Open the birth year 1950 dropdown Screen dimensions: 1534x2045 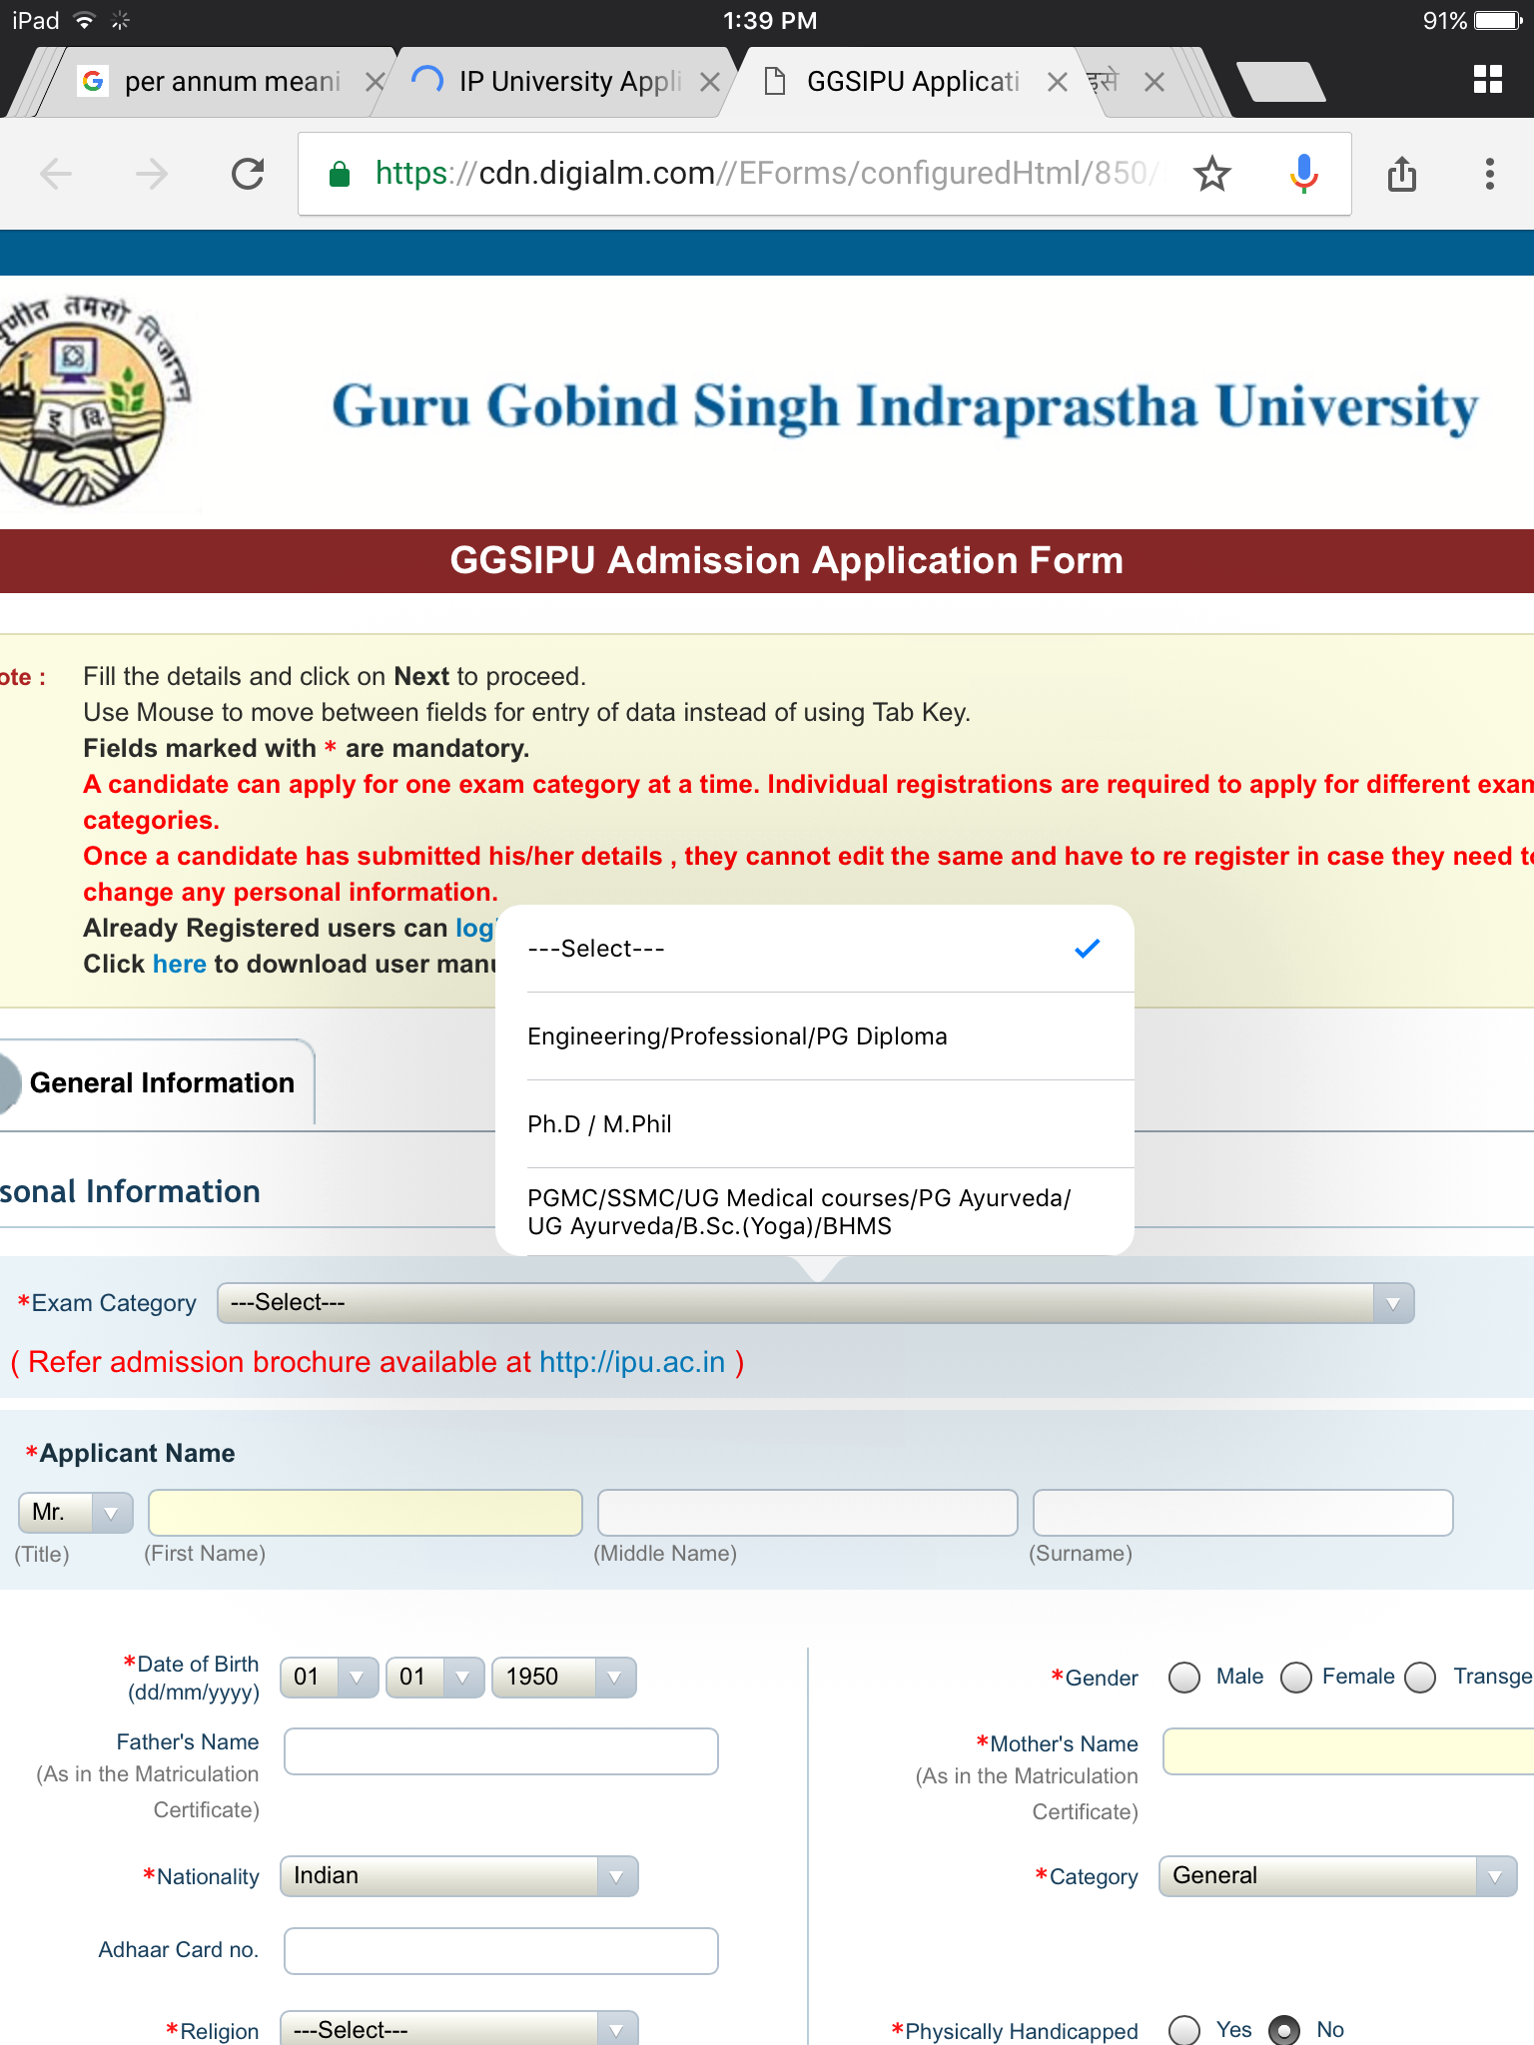(x=563, y=1677)
